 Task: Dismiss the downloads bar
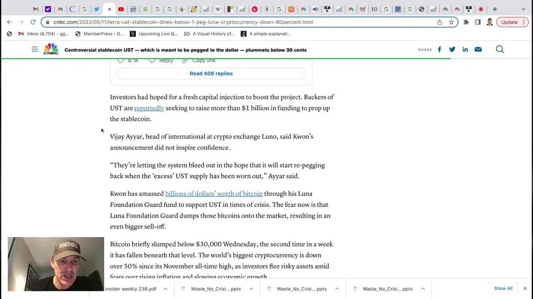point(525,288)
